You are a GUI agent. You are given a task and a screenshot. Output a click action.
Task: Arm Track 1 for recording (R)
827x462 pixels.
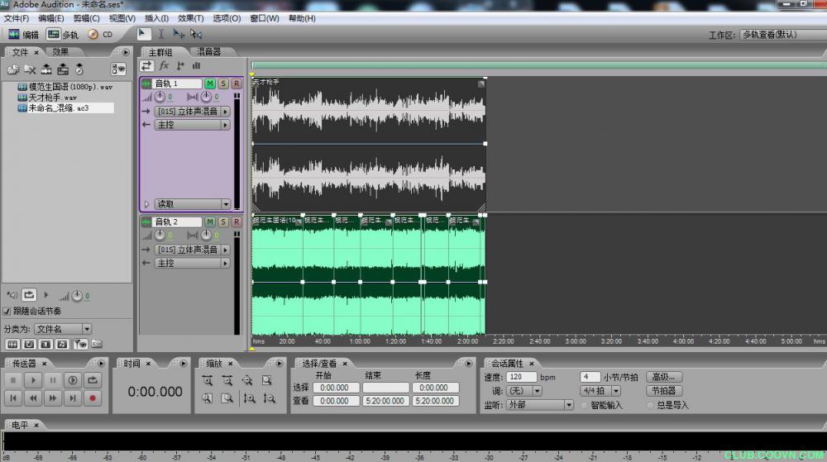pyautogui.click(x=237, y=83)
